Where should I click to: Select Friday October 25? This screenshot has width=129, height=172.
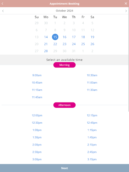(83, 44)
